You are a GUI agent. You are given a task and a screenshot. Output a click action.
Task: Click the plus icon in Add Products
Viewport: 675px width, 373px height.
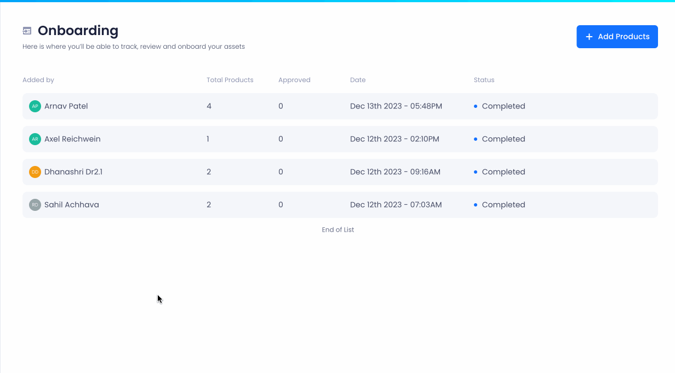(589, 37)
